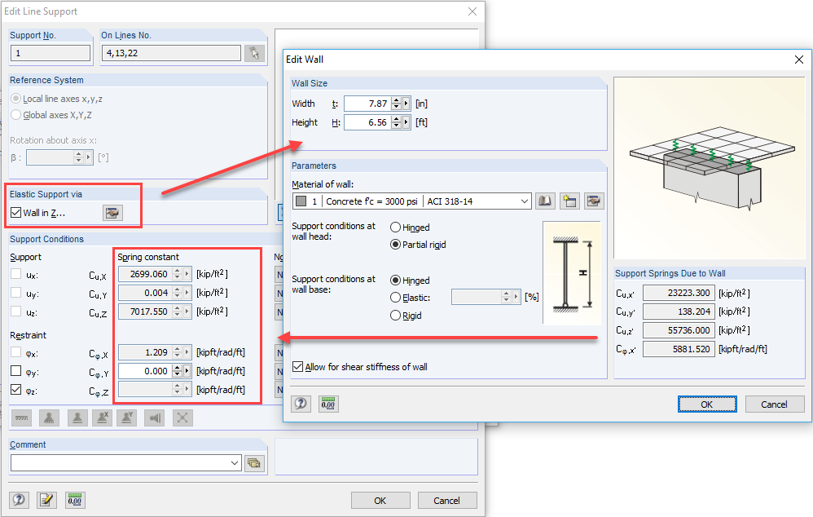Click the Cφ,x' value 5881.520
Viewport: 813px width, 517px height.
pos(679,349)
